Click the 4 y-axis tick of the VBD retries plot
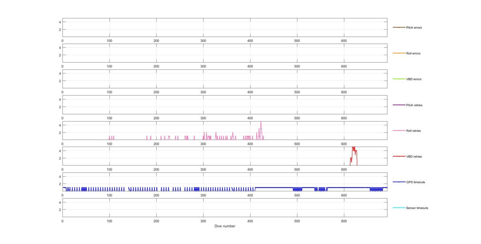Image resolution: width=481 pixels, height=244 pixels. [60, 151]
